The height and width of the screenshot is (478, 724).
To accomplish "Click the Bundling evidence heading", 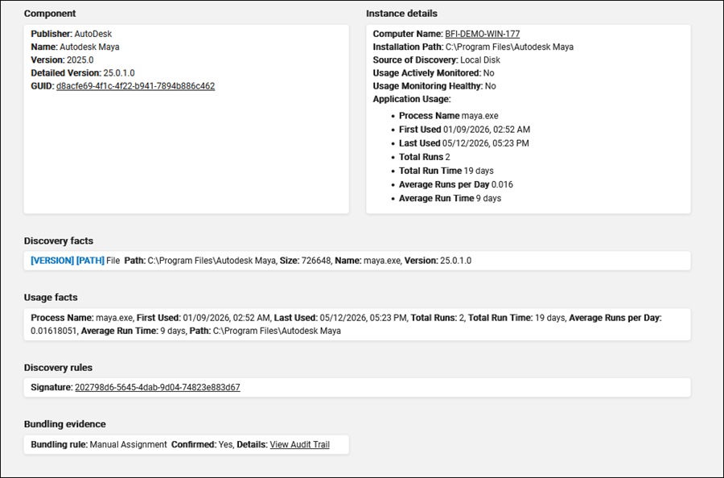I will [65, 423].
